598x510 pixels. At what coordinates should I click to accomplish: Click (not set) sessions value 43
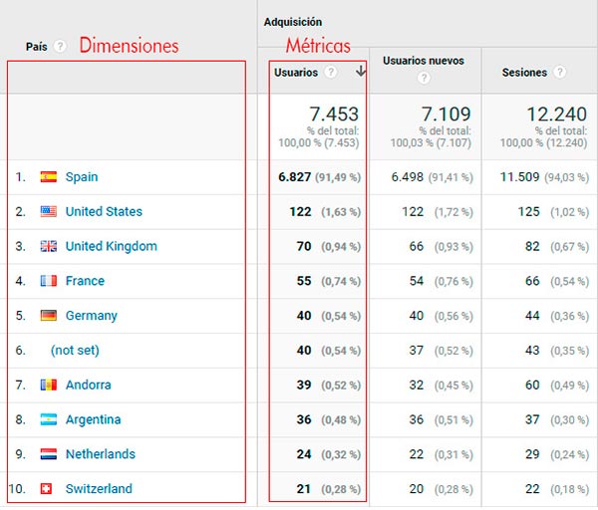click(x=532, y=351)
